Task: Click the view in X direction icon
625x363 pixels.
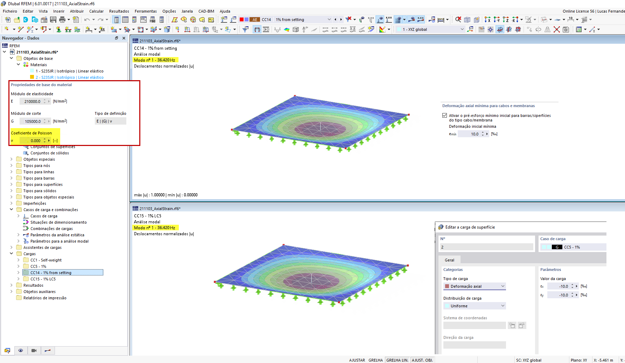Action: click(x=487, y=20)
